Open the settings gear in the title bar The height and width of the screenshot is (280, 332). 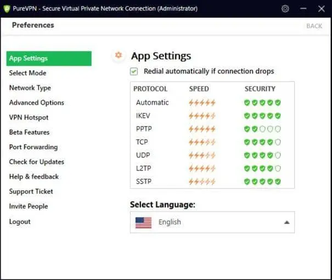pyautogui.click(x=285, y=9)
